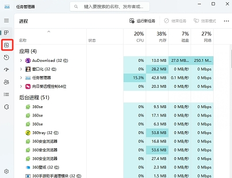Select the 应用 (4) group header
This screenshot has height=178, width=232.
click(x=28, y=51)
